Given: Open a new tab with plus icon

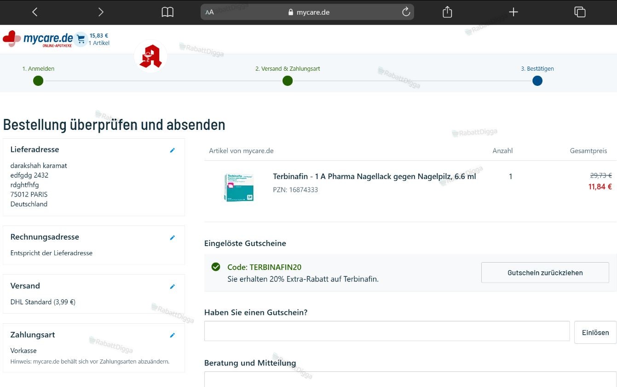Looking at the screenshot, I should [513, 12].
